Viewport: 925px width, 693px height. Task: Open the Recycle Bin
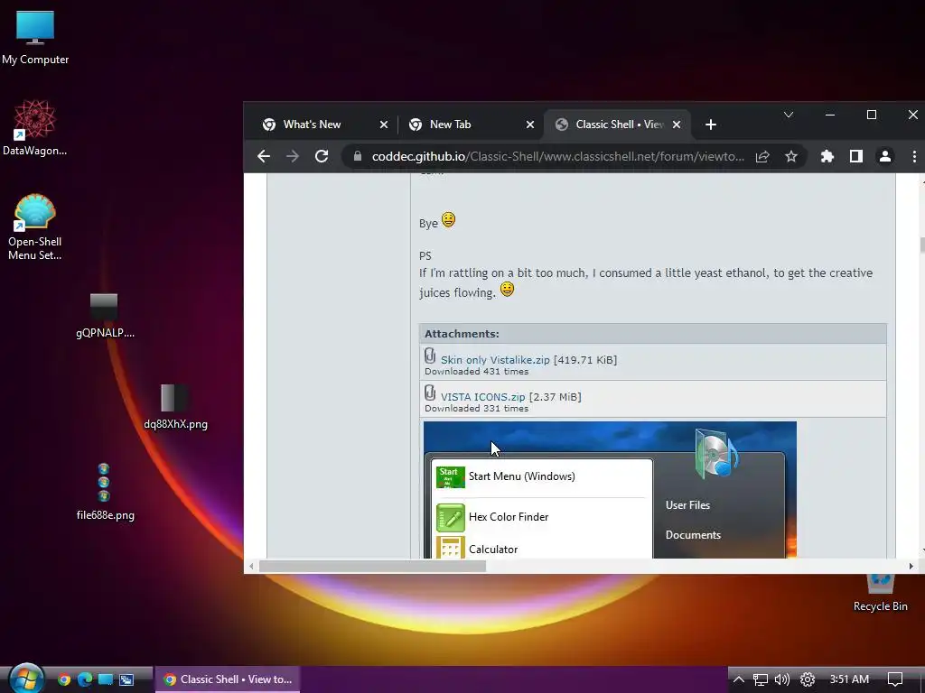tap(880, 592)
